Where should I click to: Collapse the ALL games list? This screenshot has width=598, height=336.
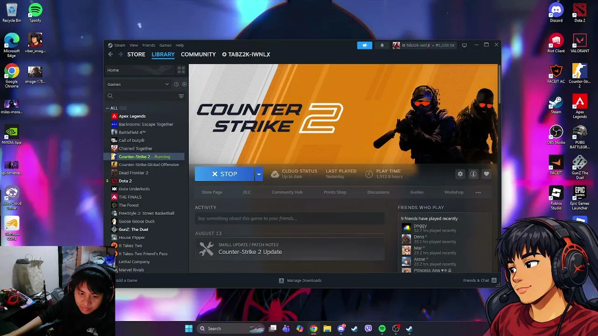click(107, 108)
